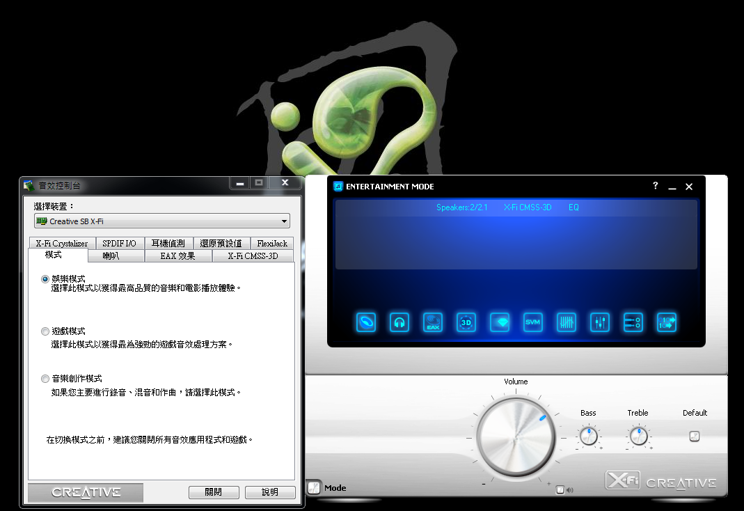
Task: Switch to the X-Fi Crystalizer tab
Action: [62, 243]
